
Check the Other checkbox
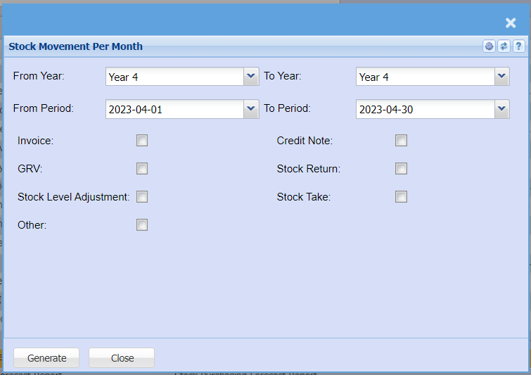(142, 225)
